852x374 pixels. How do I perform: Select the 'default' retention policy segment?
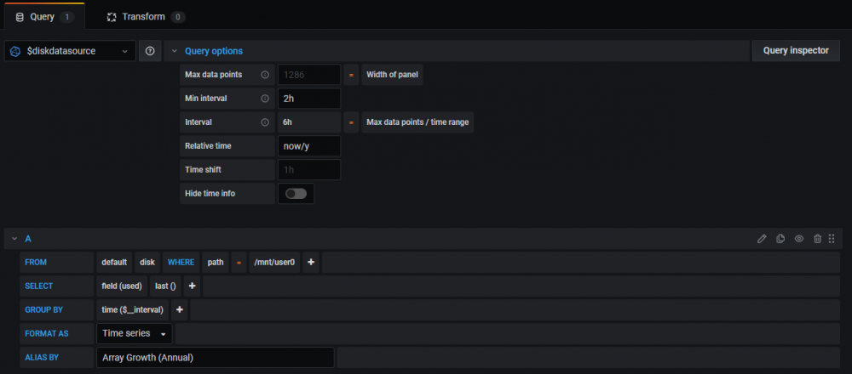pos(114,263)
